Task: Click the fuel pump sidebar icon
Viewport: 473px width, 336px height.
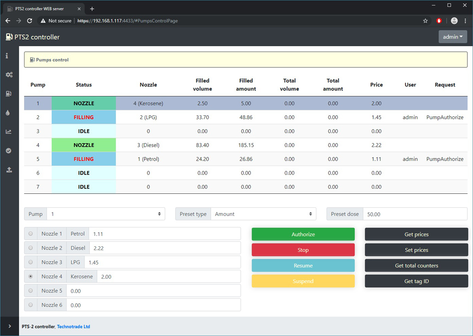Action: (9, 94)
